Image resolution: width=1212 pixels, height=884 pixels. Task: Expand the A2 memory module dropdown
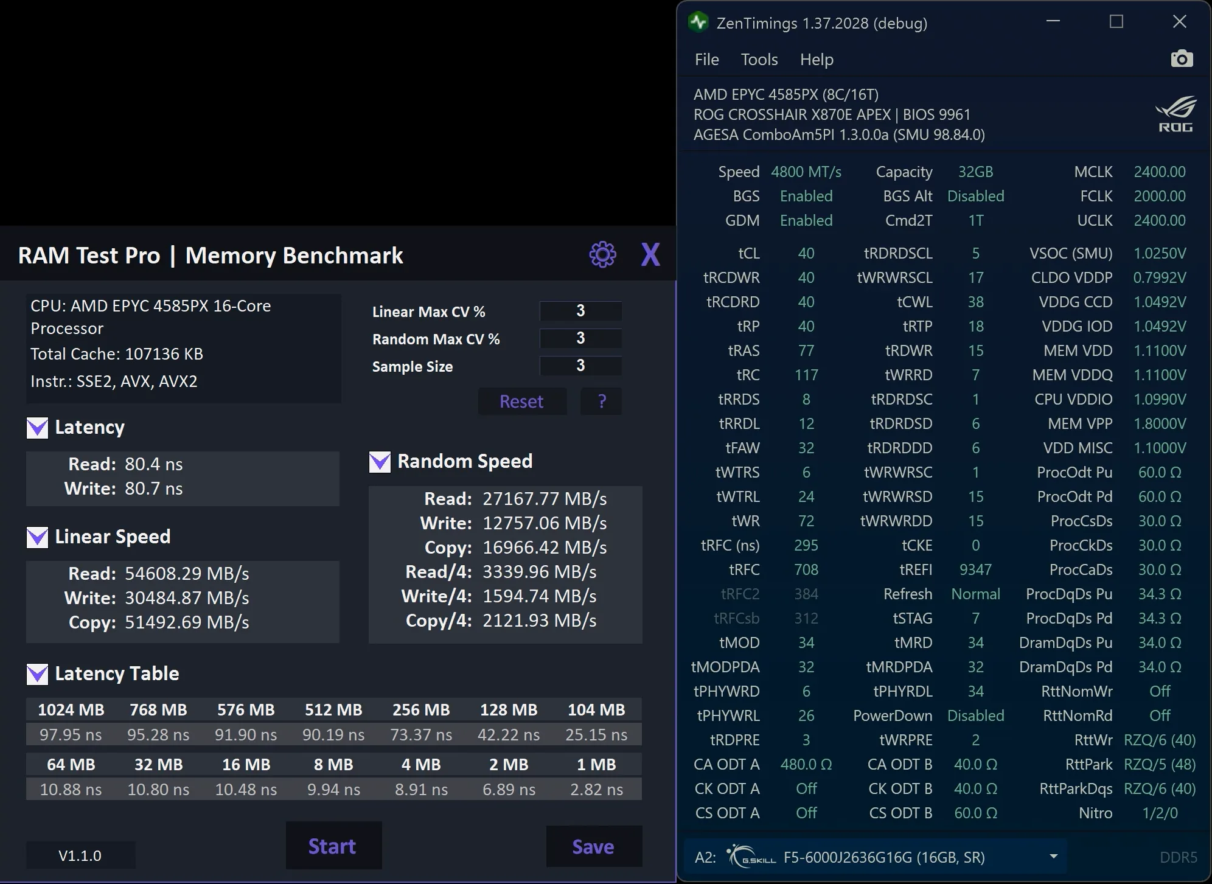1053,857
